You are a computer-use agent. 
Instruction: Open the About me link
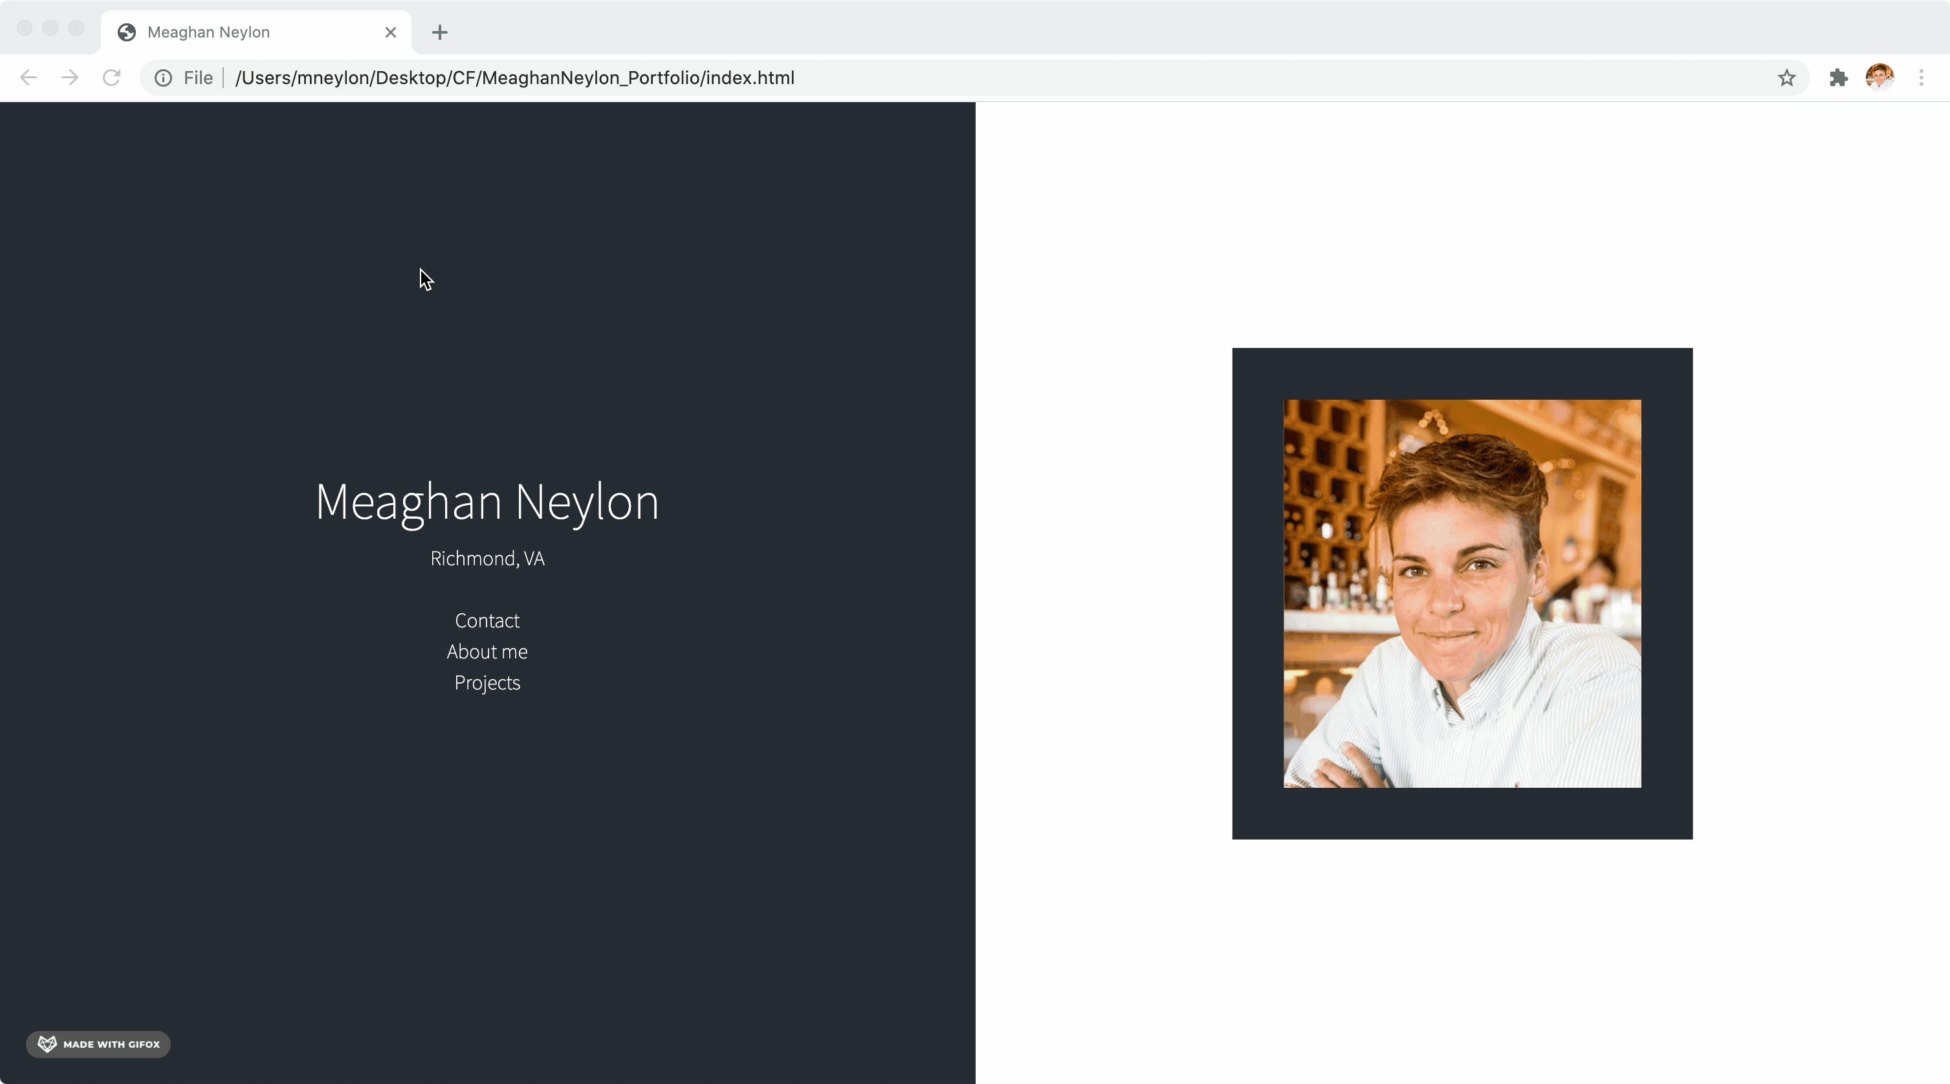[487, 652]
